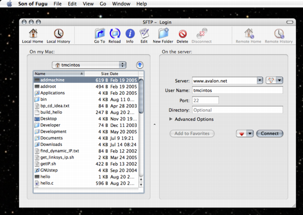Open the tmcintos local directory popup
Viewport: 303px width, 215px height.
click(89, 65)
